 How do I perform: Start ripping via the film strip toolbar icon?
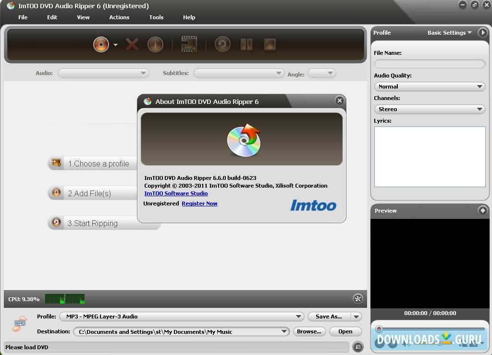point(189,44)
